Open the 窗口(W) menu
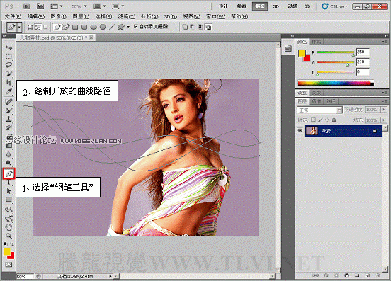The height and width of the screenshot is (281, 391). click(x=216, y=16)
